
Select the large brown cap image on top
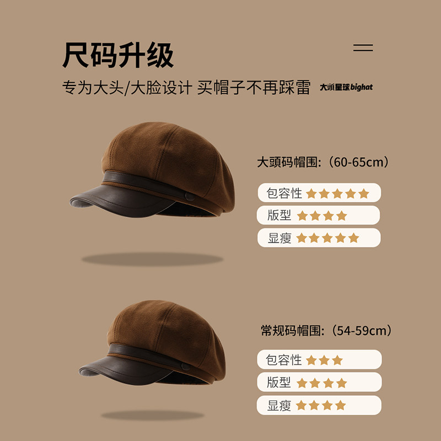(152, 170)
